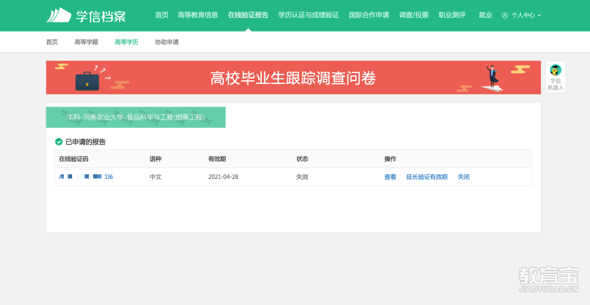
Task: Open 职业测评 menu item
Action: coord(452,15)
